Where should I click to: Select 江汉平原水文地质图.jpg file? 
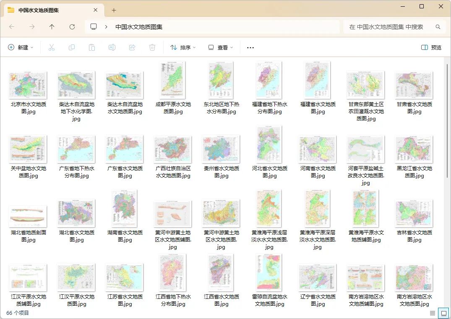pyautogui.click(x=76, y=285)
